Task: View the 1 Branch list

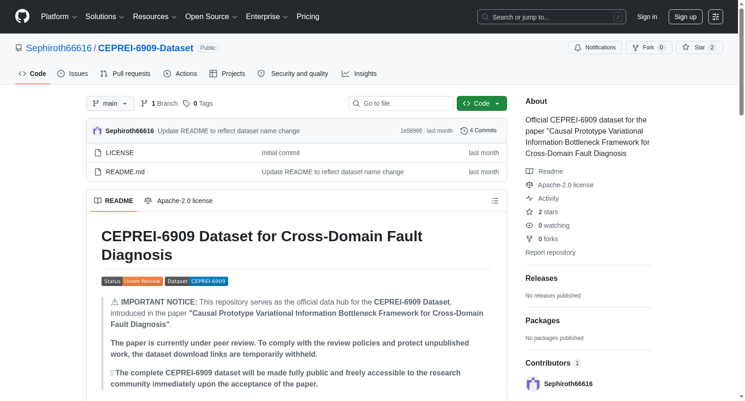Action: (x=159, y=103)
